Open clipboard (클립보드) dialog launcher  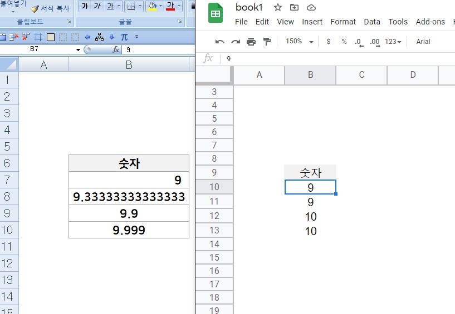coord(69,21)
